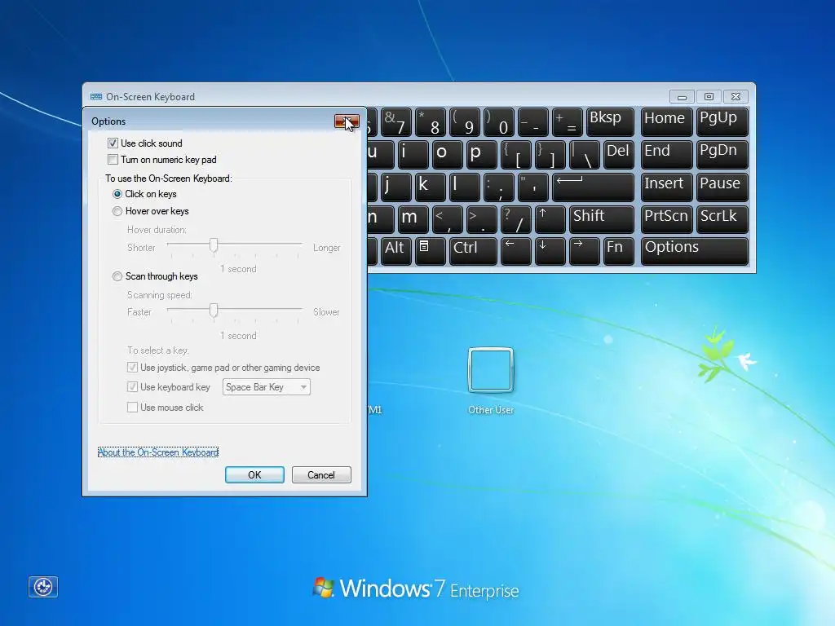Tap the minus key
Screen dimensions: 835x626
pyautogui.click(x=533, y=121)
